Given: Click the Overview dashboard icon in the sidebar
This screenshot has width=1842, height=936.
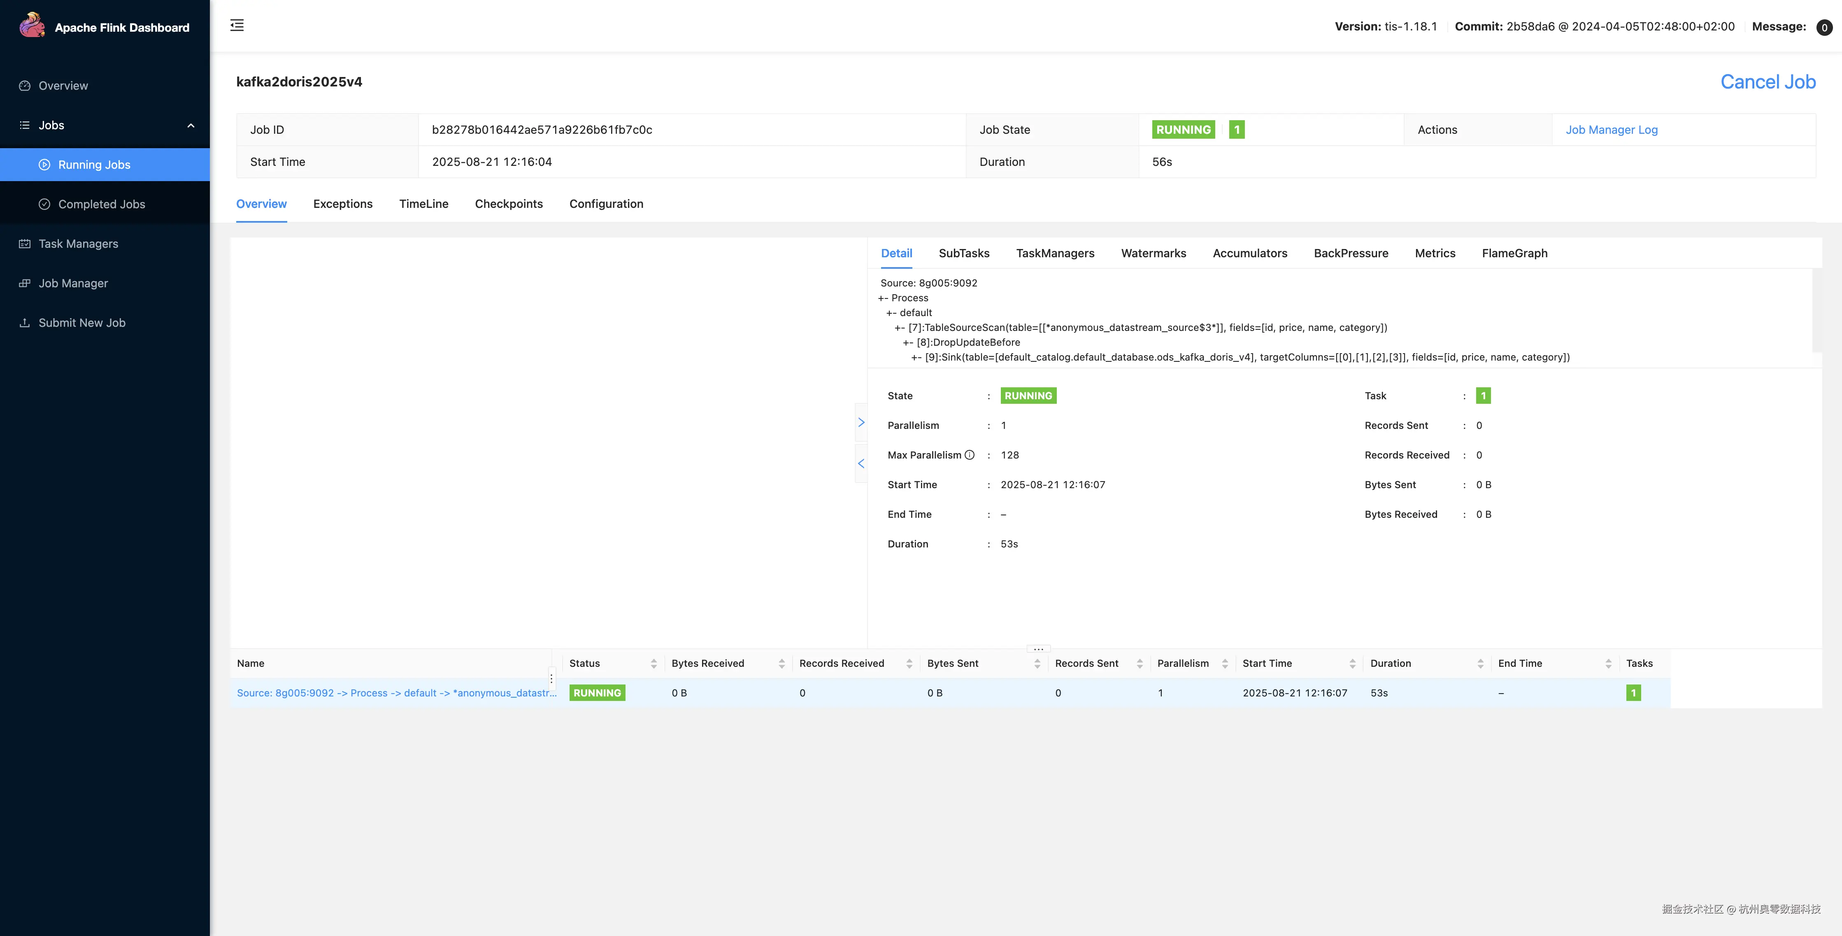Looking at the screenshot, I should pyautogui.click(x=24, y=86).
